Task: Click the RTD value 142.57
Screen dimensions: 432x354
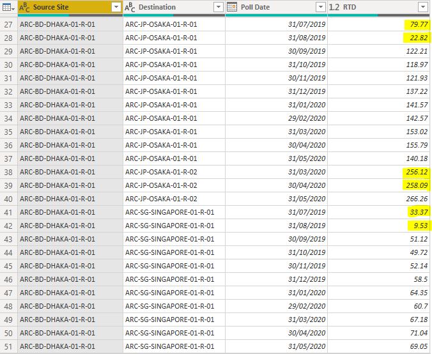Action: point(417,118)
